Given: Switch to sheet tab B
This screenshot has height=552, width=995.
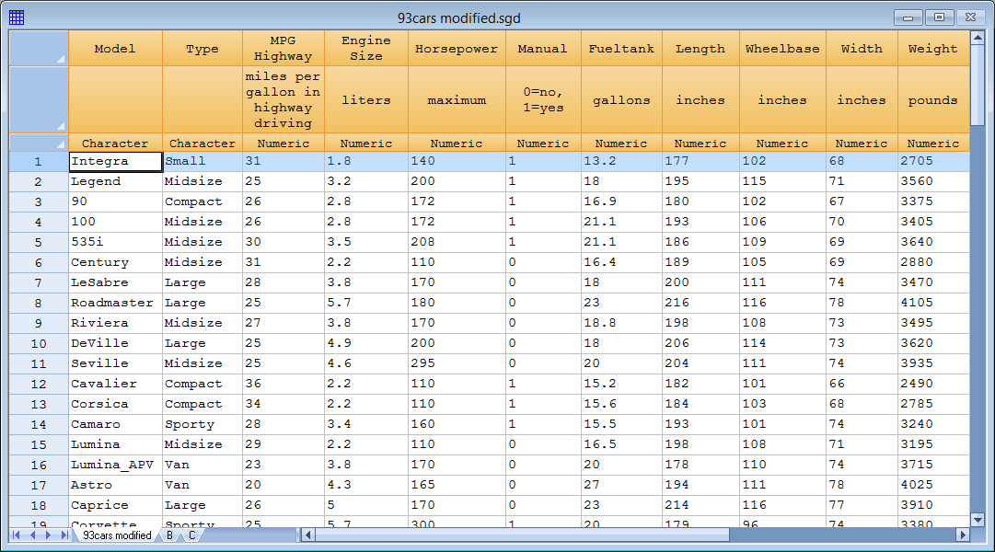Looking at the screenshot, I should 169,535.
